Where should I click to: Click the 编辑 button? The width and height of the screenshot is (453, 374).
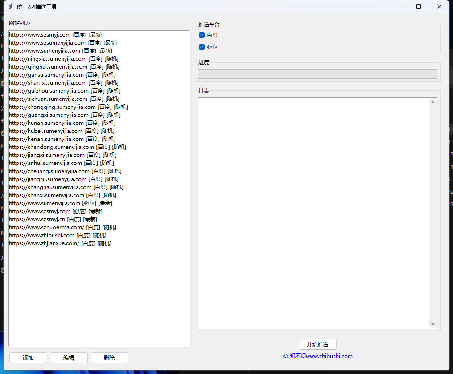tap(69, 358)
